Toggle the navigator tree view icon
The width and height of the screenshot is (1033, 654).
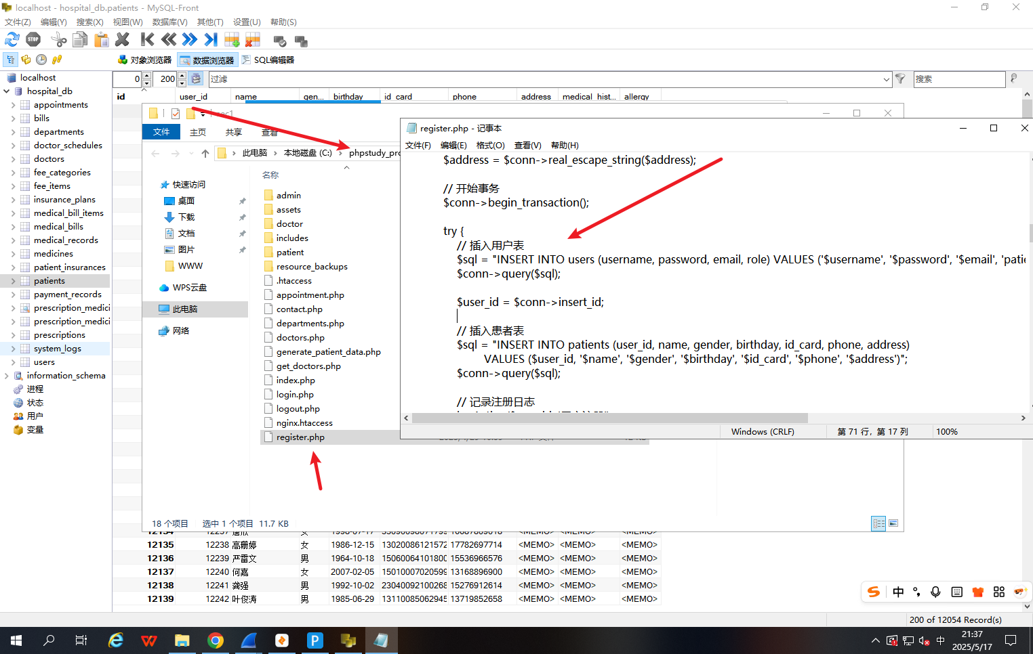pyautogui.click(x=10, y=60)
